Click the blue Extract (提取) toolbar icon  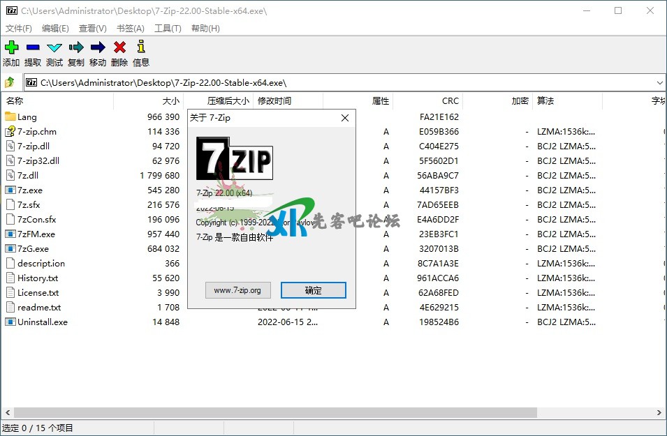pyautogui.click(x=33, y=47)
